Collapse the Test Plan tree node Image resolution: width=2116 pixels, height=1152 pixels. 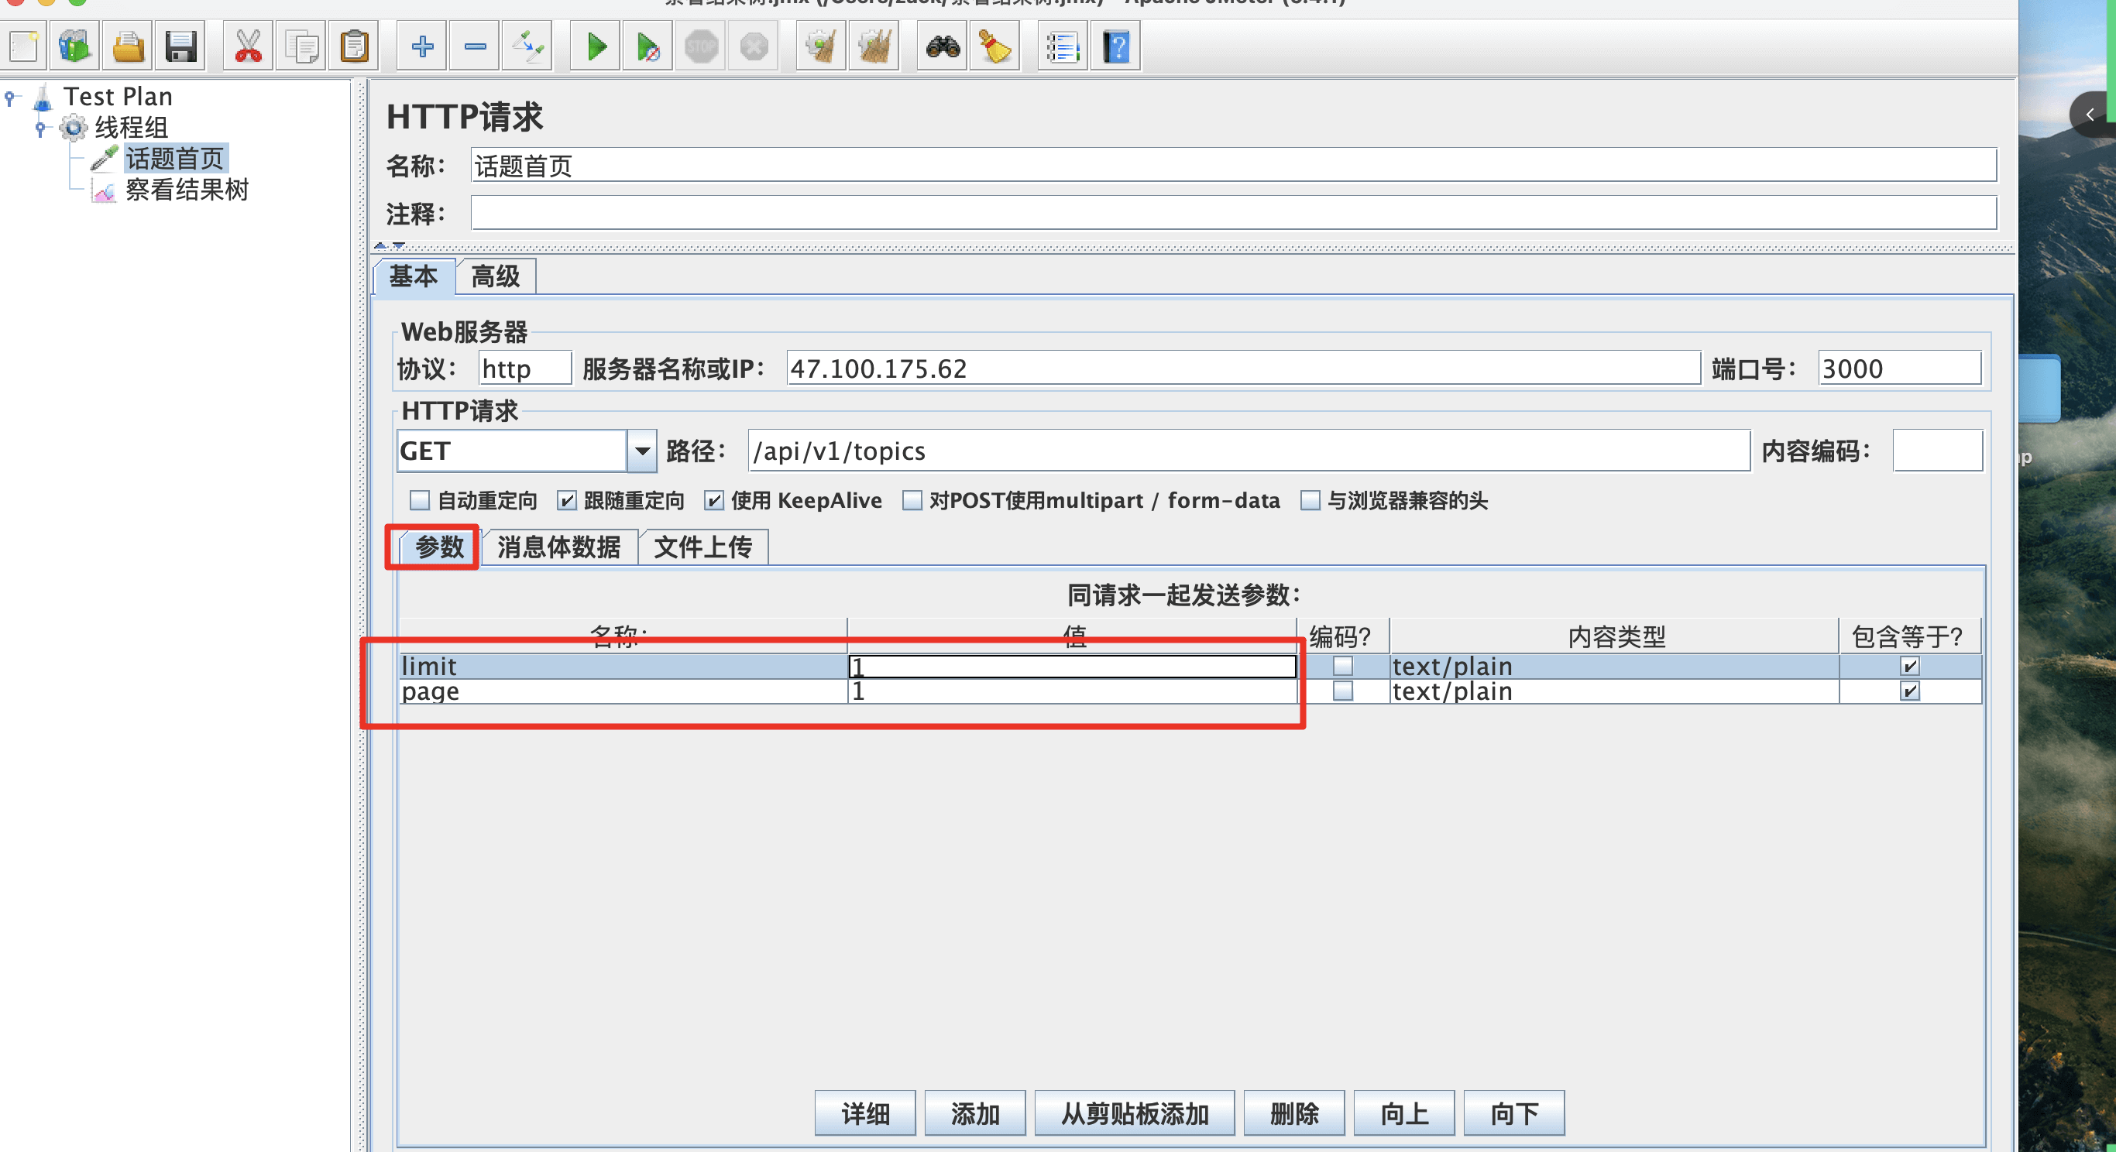[x=10, y=98]
